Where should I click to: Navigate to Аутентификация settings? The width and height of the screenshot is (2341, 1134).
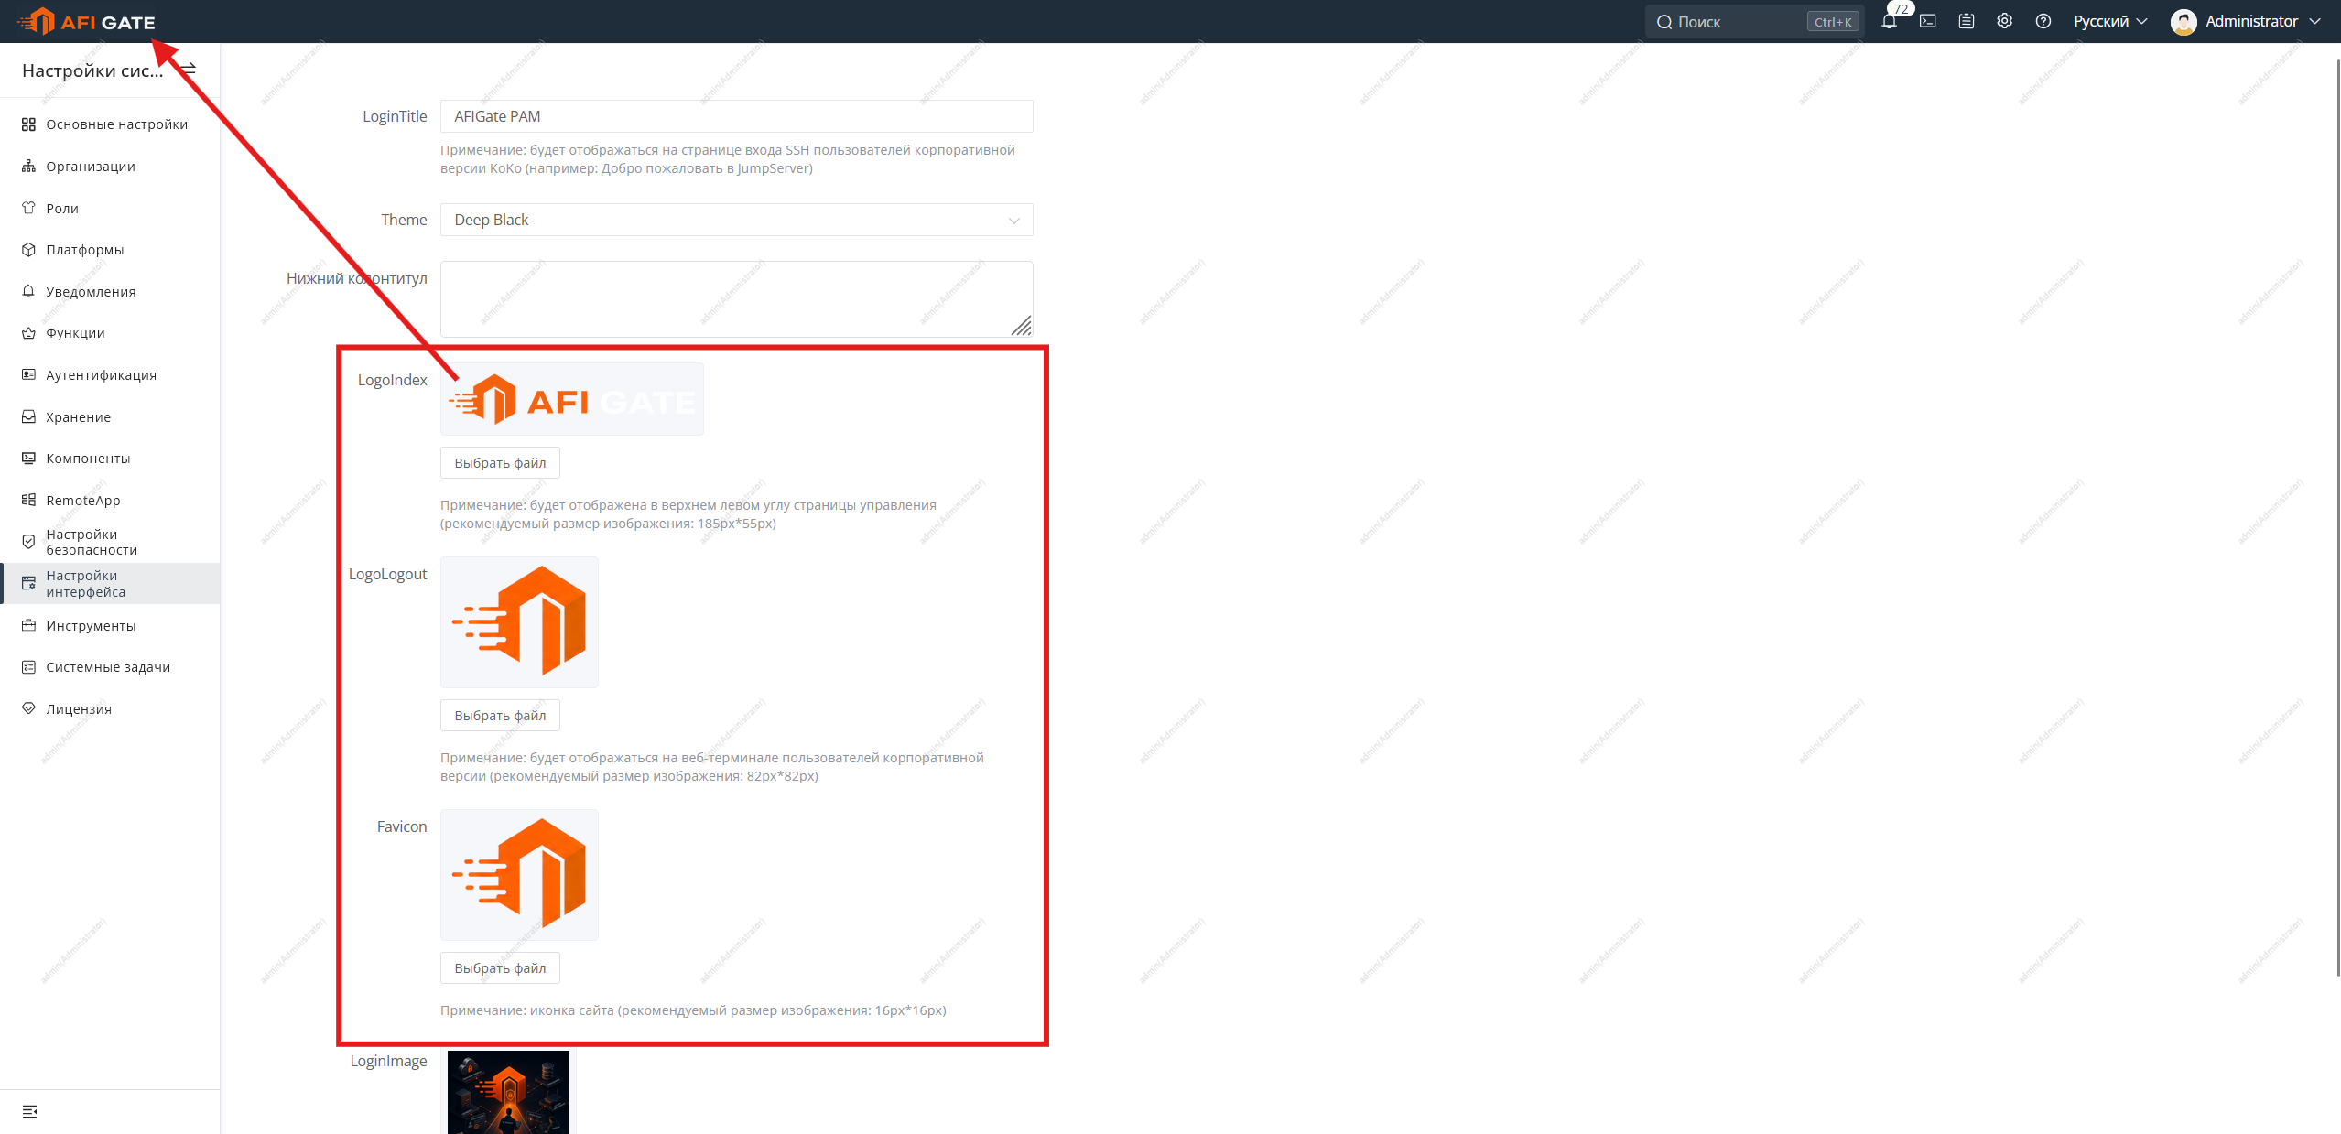110,375
